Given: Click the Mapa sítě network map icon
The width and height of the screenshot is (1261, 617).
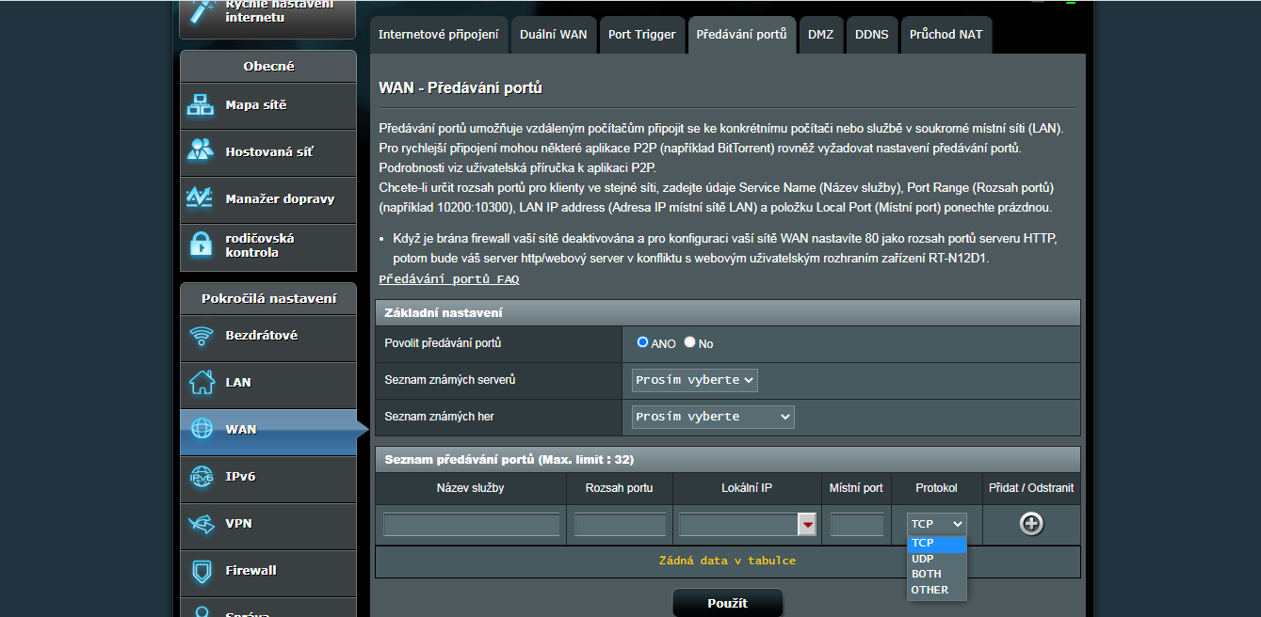Looking at the screenshot, I should pos(201,105).
